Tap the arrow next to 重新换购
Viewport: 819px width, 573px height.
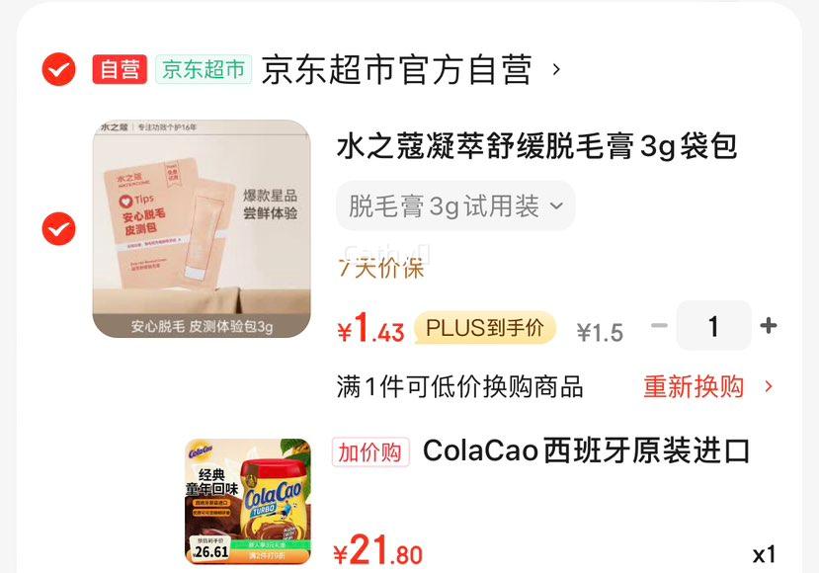coord(769,387)
